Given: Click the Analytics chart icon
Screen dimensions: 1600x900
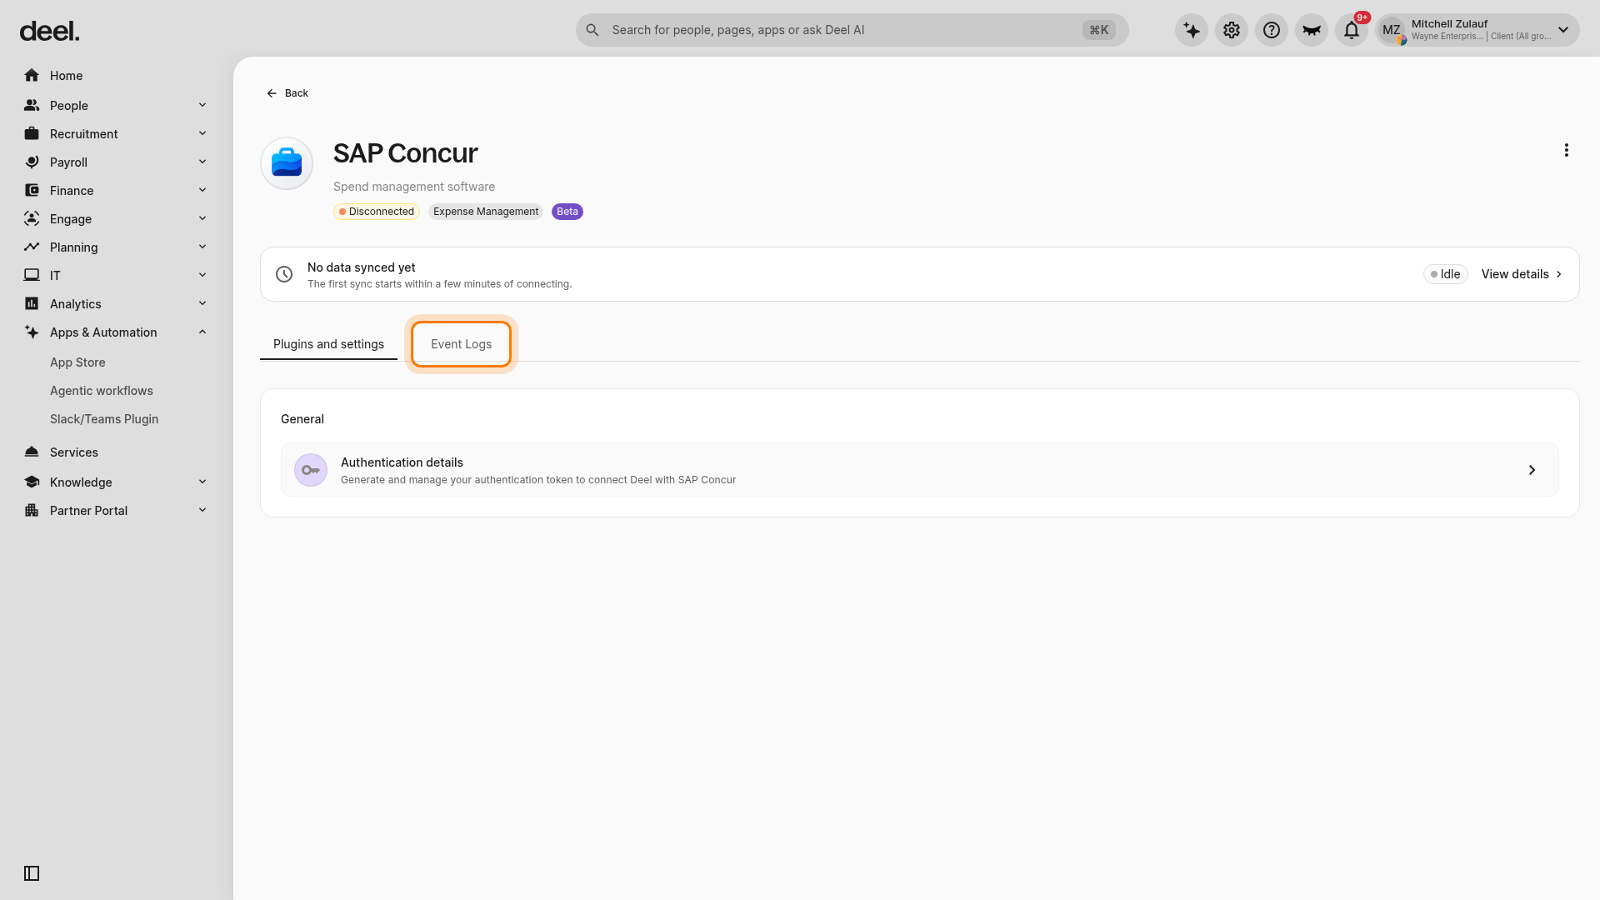Looking at the screenshot, I should tap(32, 304).
